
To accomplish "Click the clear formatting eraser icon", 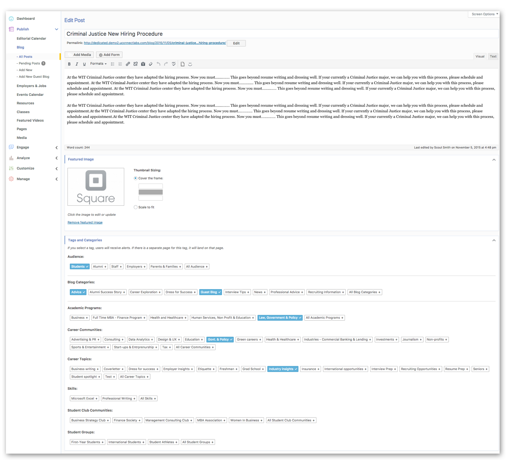I will click(x=151, y=64).
